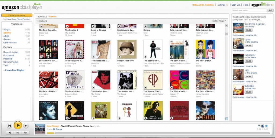Open The Best of Blur album cover
275x138 pixels.
(x=205, y=49)
